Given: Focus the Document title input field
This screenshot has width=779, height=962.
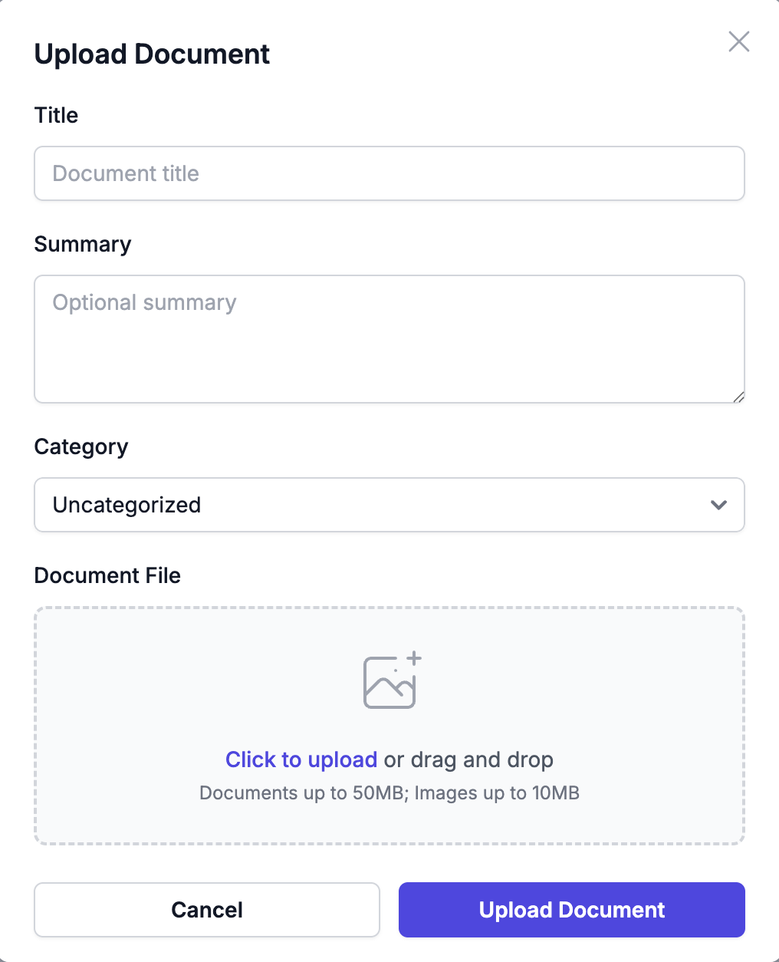Looking at the screenshot, I should pyautogui.click(x=389, y=173).
